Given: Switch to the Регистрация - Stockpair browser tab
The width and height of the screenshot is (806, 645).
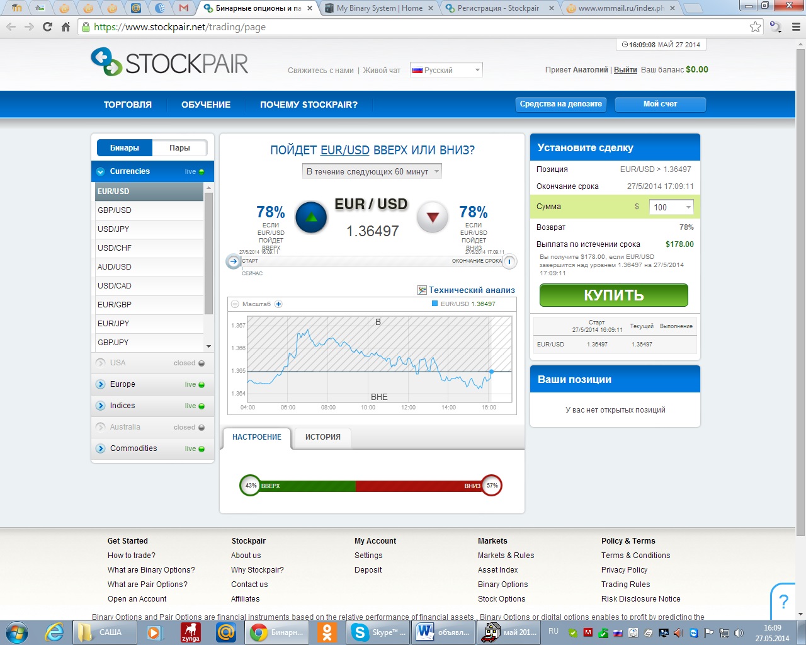Looking at the screenshot, I should coord(499,8).
